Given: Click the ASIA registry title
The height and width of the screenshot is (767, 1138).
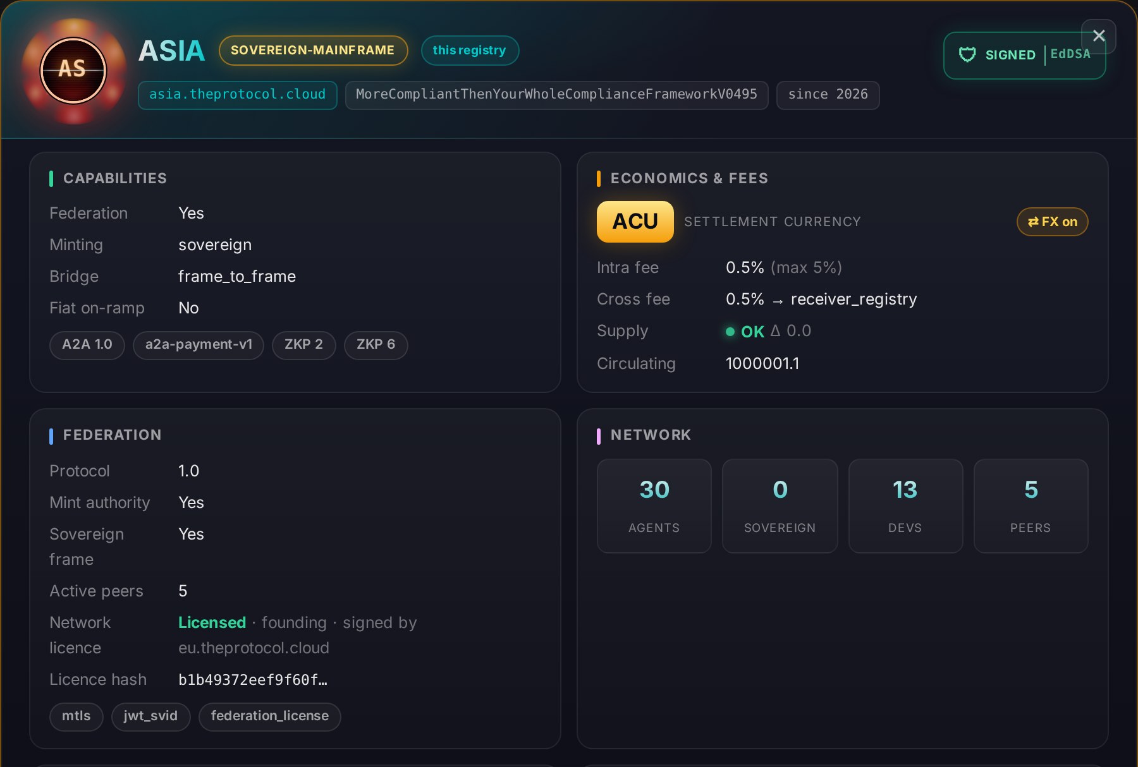Looking at the screenshot, I should pyautogui.click(x=171, y=51).
